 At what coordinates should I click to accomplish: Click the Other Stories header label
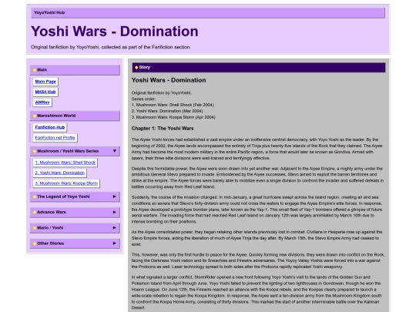(50, 243)
